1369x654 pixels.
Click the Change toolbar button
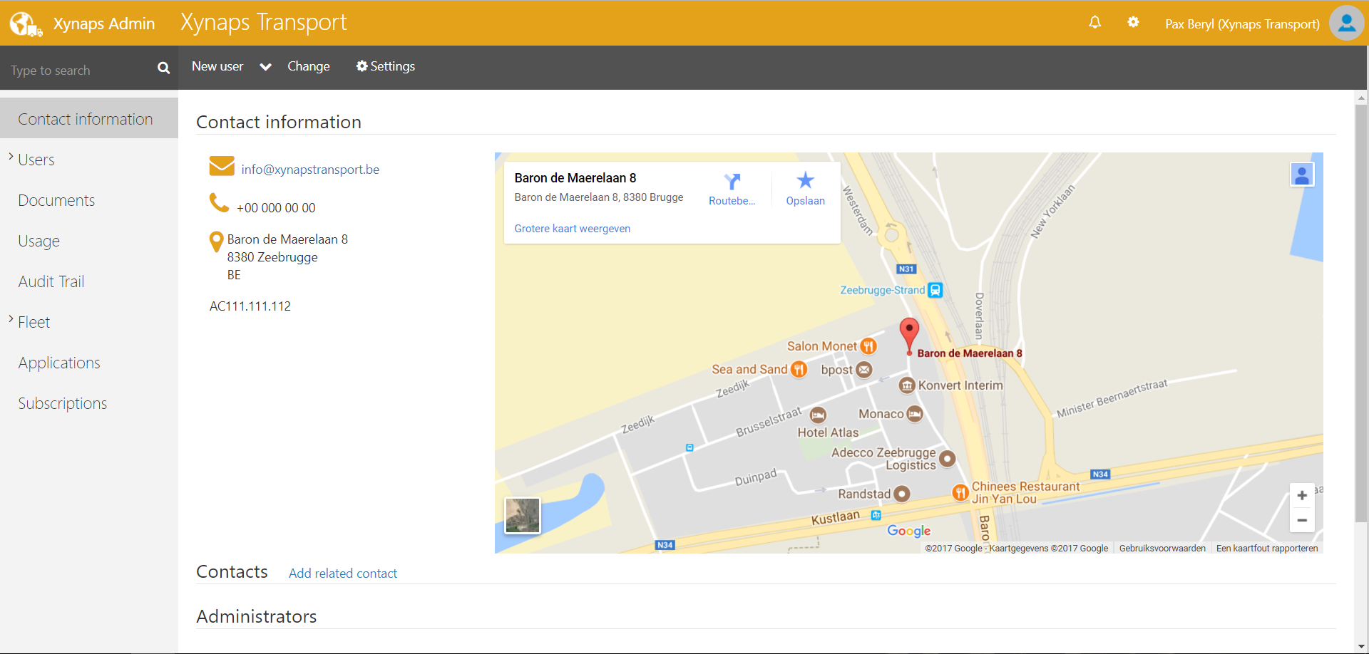[x=308, y=66]
